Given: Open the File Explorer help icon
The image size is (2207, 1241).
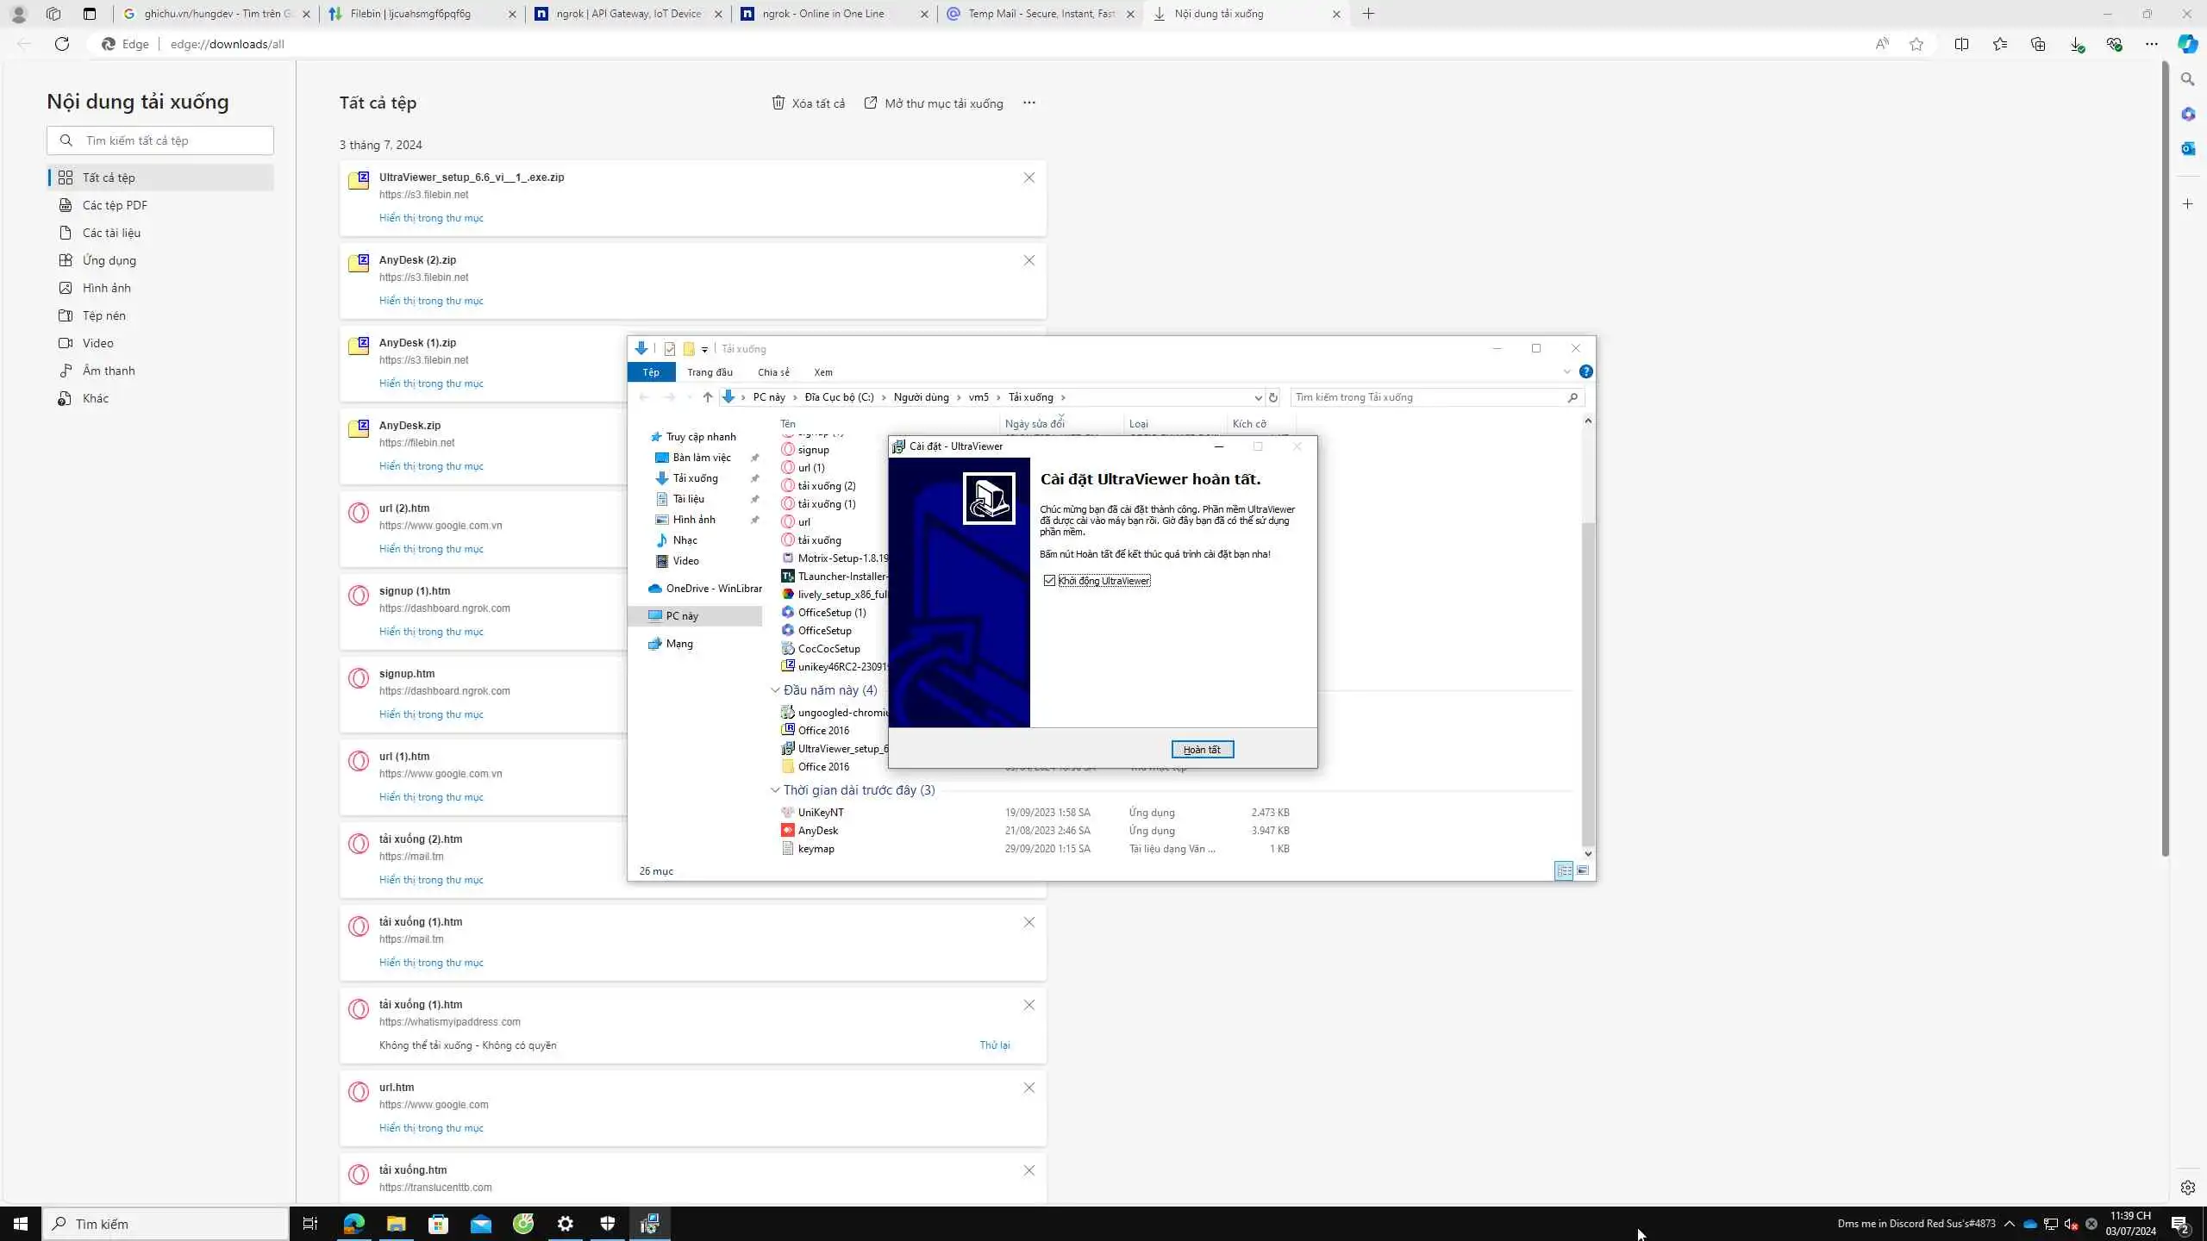Looking at the screenshot, I should pos(1585,372).
